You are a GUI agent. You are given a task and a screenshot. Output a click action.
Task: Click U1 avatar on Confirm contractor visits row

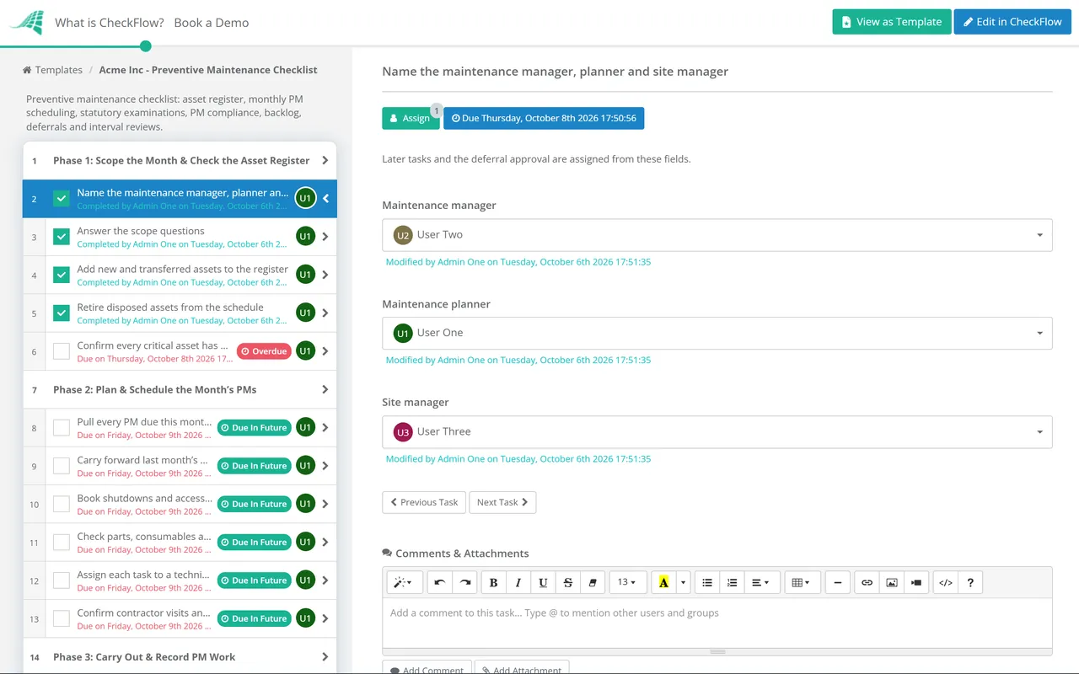(x=305, y=618)
